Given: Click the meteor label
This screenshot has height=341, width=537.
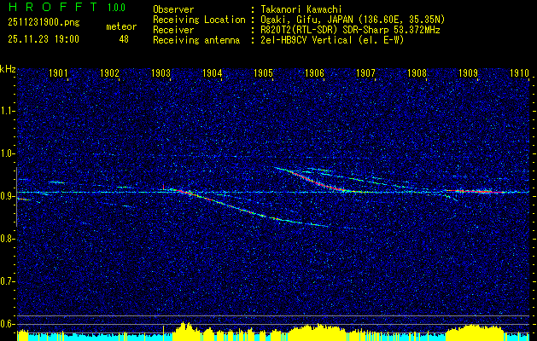Looking at the screenshot, I should click(x=121, y=26).
